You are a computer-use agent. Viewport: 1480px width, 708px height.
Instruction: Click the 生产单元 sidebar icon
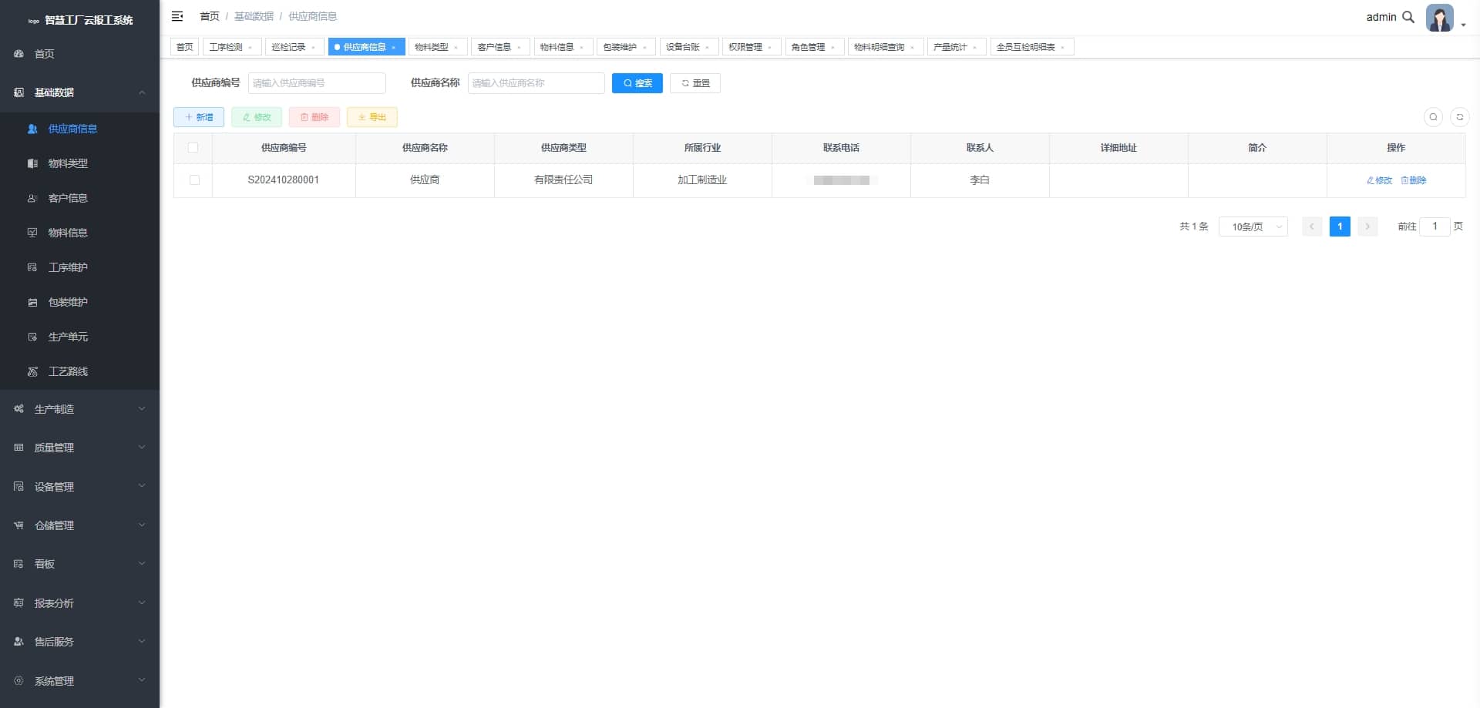click(x=32, y=337)
